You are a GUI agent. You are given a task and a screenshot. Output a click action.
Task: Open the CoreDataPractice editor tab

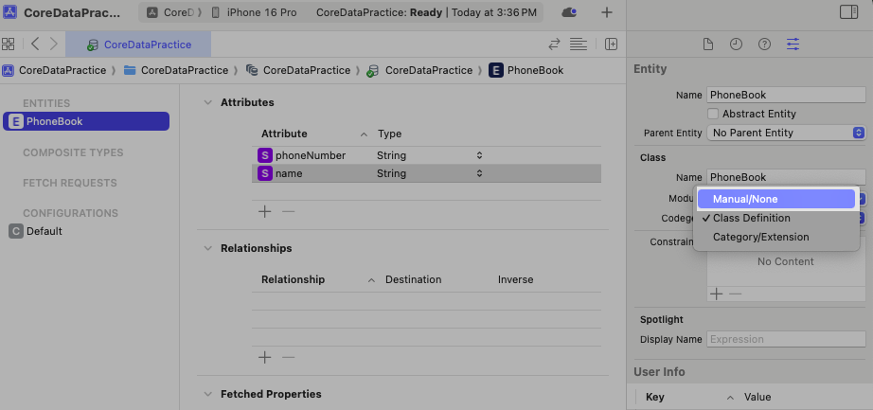(x=138, y=45)
